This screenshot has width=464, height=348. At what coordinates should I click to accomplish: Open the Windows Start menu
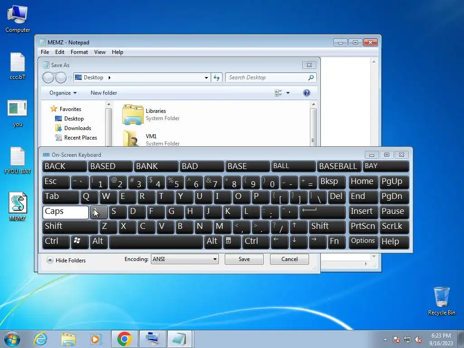[x=12, y=339]
